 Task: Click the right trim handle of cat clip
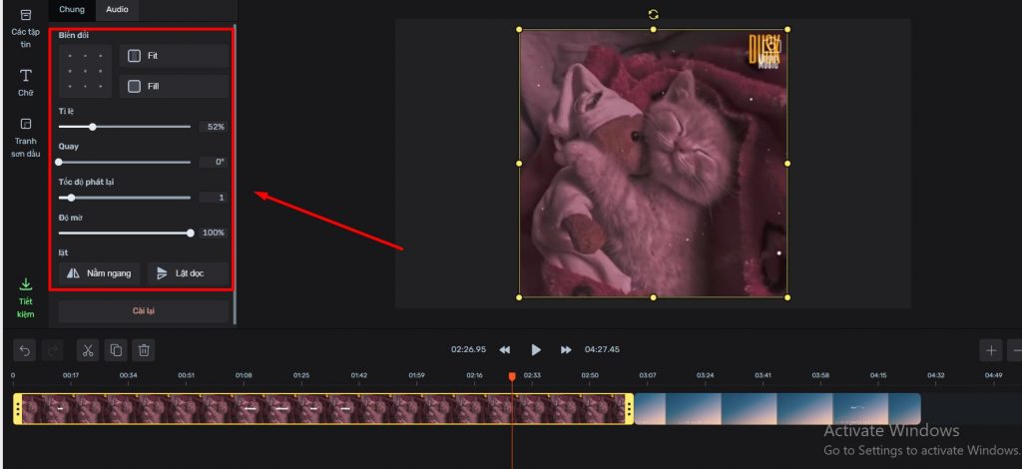(629, 409)
